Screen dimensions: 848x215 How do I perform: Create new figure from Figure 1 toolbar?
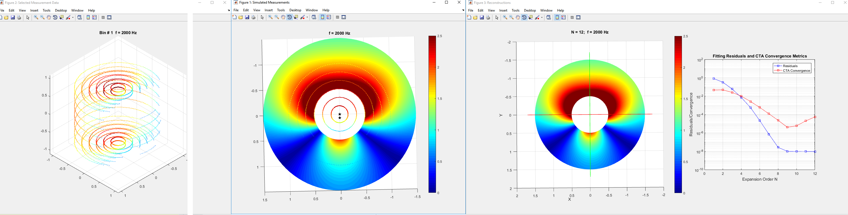coord(234,17)
